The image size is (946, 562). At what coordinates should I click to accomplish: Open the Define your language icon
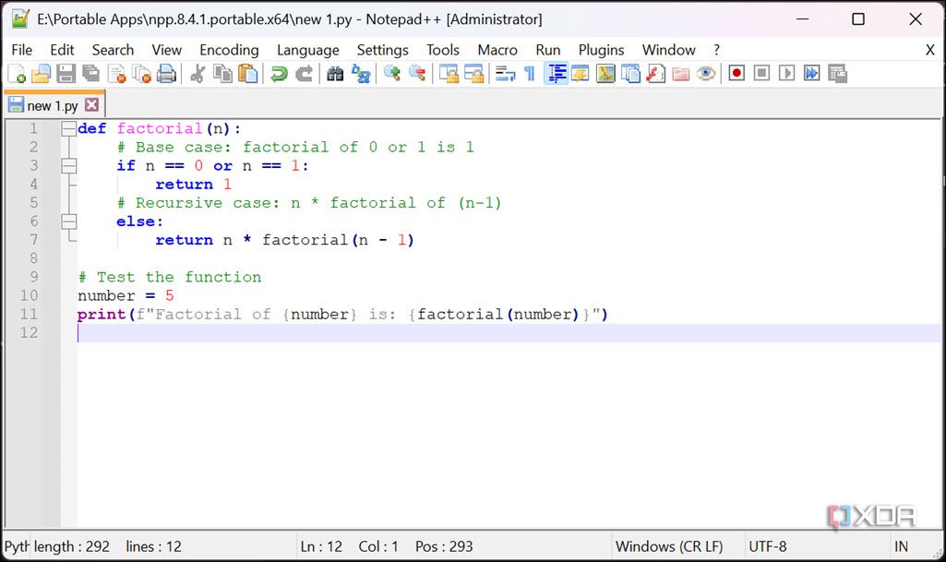click(580, 74)
